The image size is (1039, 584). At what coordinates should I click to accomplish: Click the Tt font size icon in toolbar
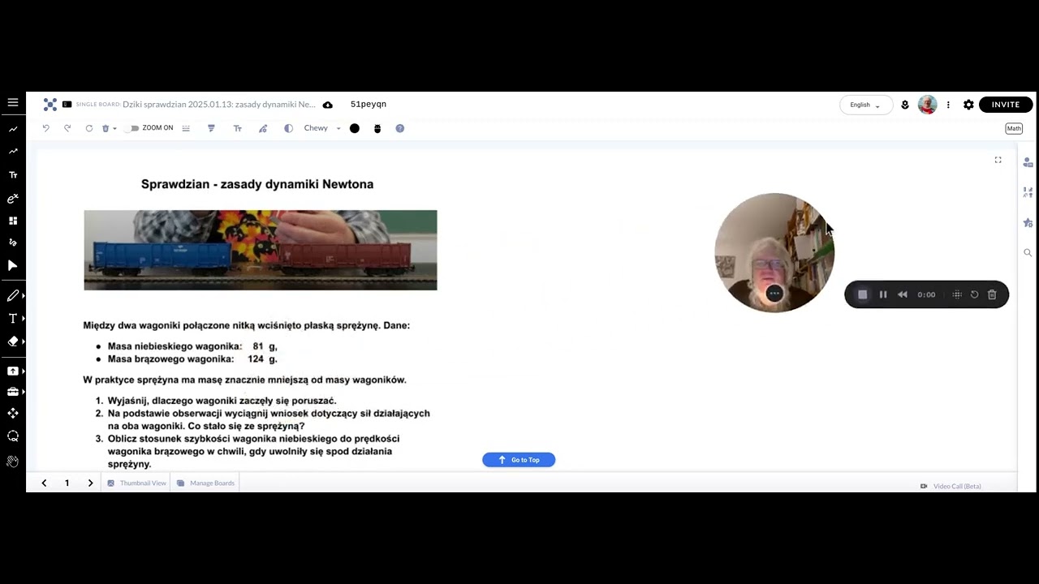238,128
